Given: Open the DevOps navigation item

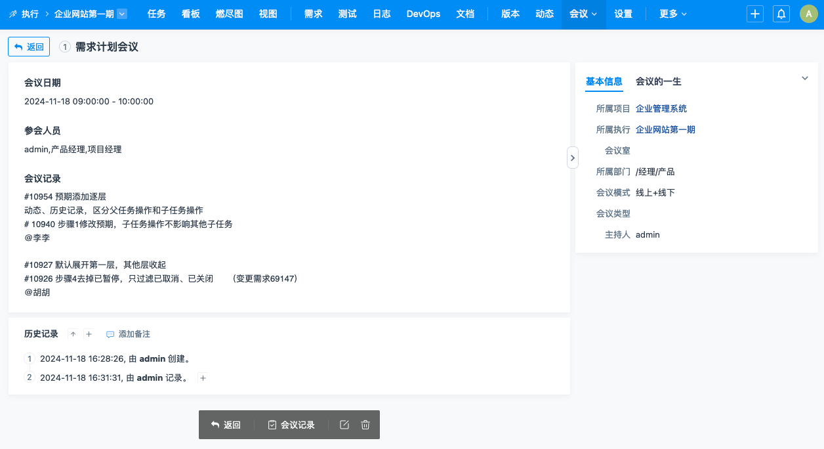Looking at the screenshot, I should pos(423,14).
